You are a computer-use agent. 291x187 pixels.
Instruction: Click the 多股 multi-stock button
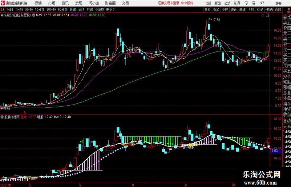coord(225,10)
